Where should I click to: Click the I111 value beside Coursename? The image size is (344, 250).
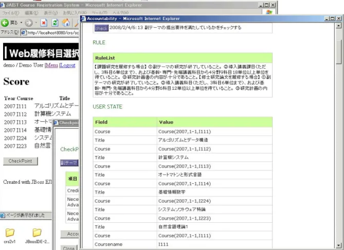pos(164,244)
